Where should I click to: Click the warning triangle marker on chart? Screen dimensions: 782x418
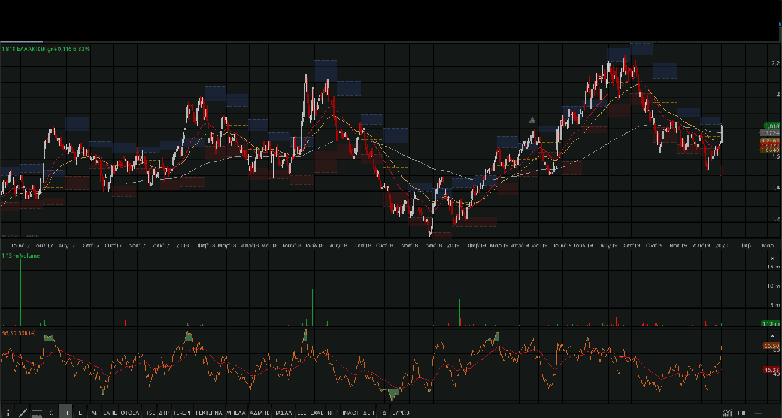point(532,120)
